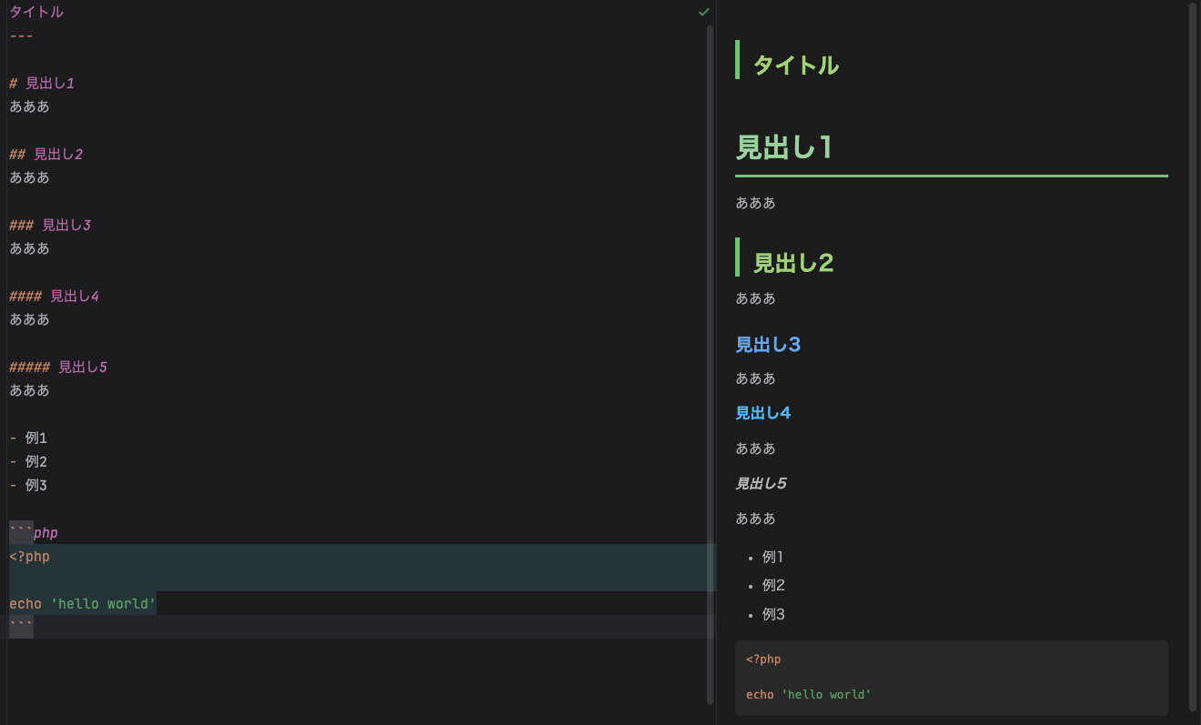
Task: Click the 'タイトル' heading in preview
Action: (796, 65)
